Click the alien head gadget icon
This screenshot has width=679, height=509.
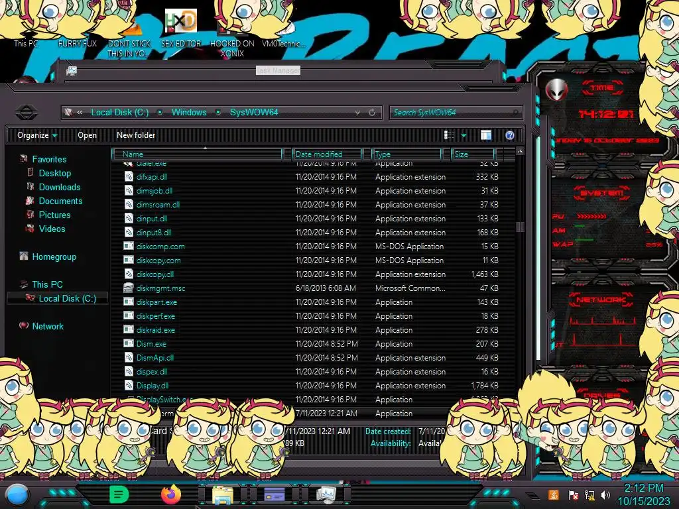(x=556, y=89)
